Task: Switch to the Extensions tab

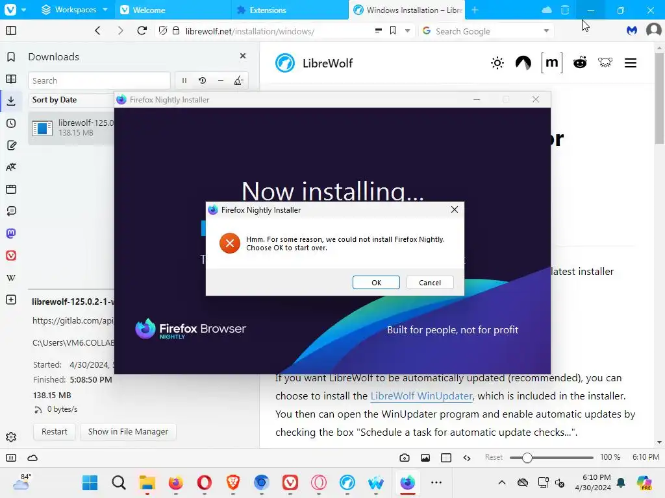Action: tap(290, 10)
